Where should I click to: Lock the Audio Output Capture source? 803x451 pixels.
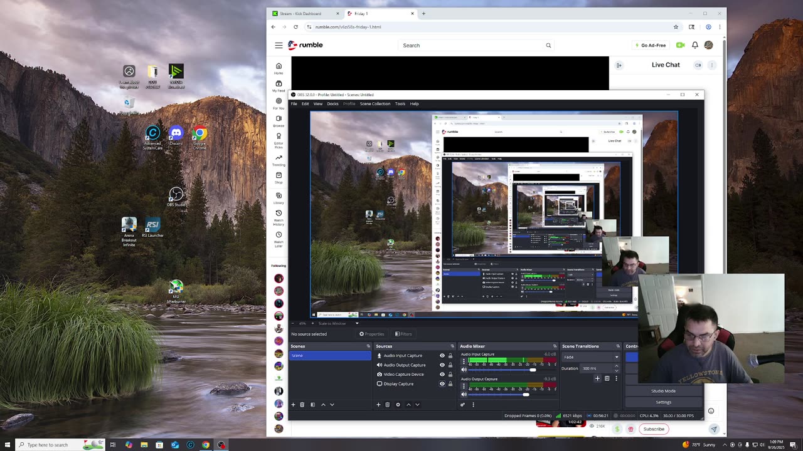click(450, 365)
